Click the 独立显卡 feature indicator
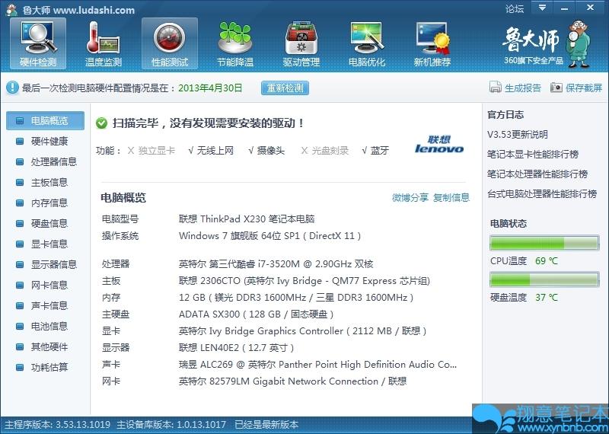This screenshot has height=434, width=609. (151, 151)
